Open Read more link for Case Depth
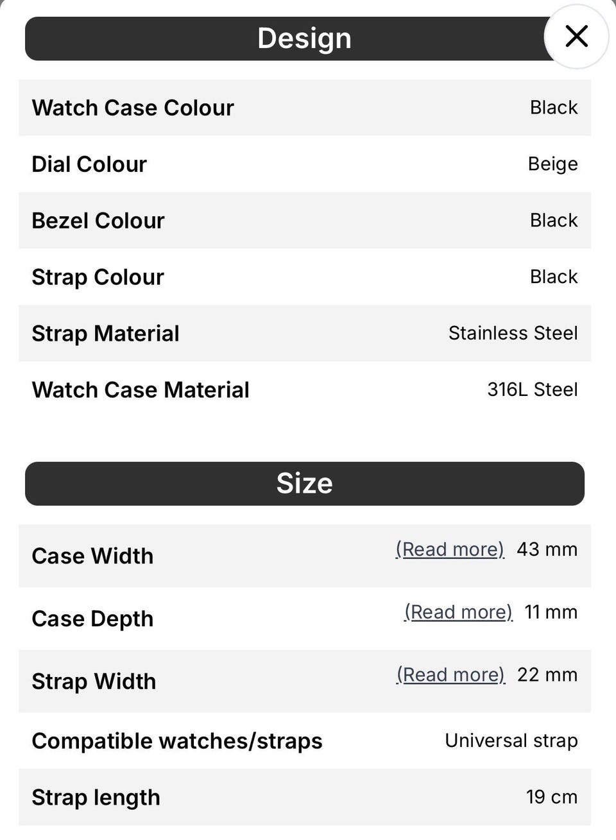The height and width of the screenshot is (840, 616). pos(458,612)
